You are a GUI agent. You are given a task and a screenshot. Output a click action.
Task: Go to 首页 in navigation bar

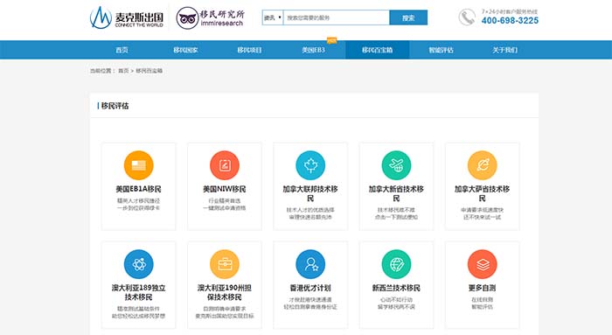[122, 50]
